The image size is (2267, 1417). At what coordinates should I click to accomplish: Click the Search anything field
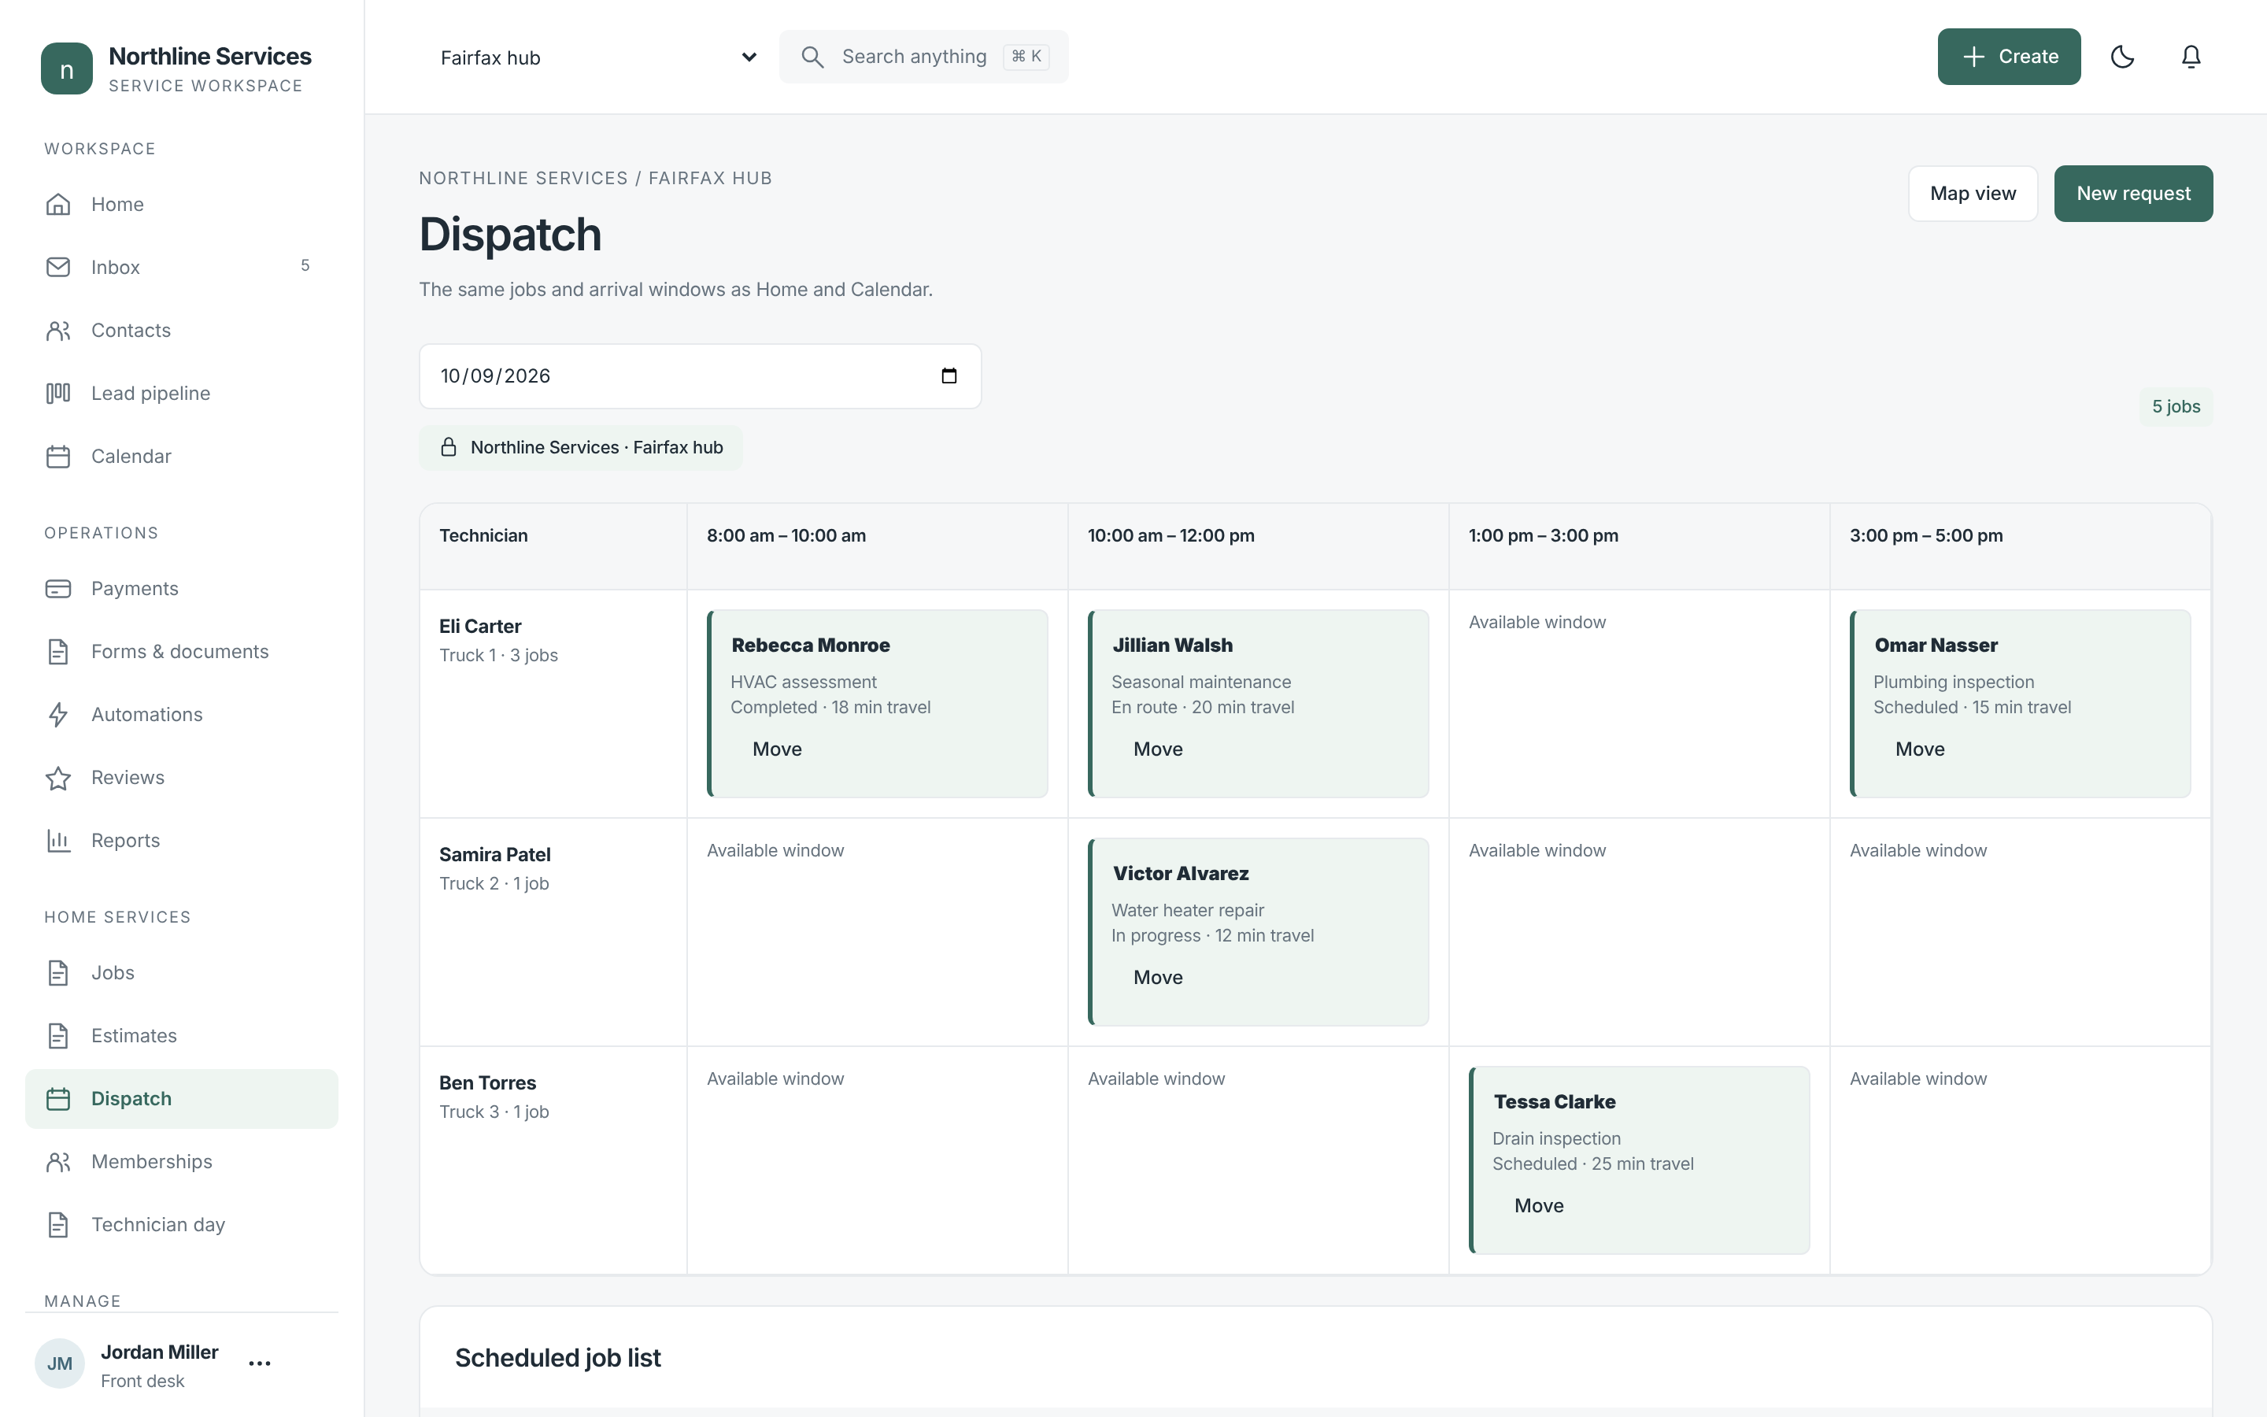point(923,57)
